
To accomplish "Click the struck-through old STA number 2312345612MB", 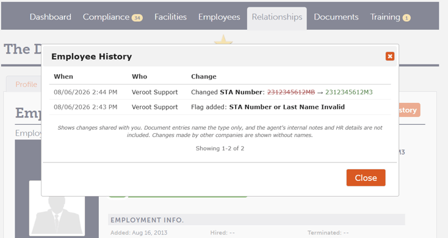I will [x=291, y=92].
